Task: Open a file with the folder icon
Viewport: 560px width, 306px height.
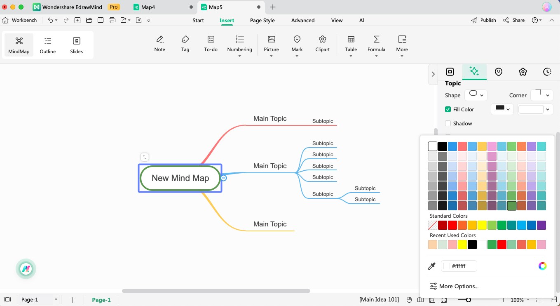Action: tap(89, 20)
